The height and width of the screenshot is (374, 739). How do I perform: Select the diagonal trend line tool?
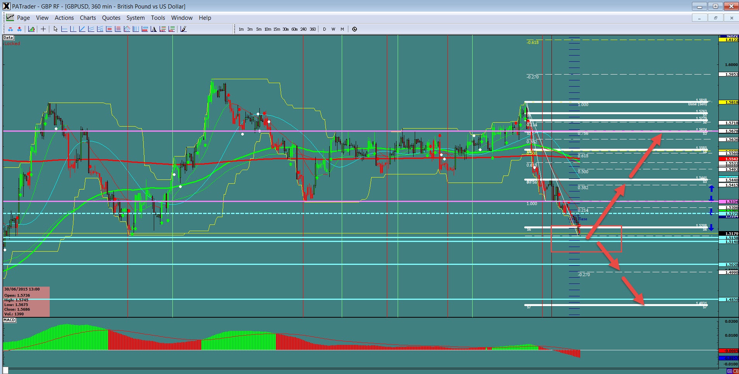[82, 29]
